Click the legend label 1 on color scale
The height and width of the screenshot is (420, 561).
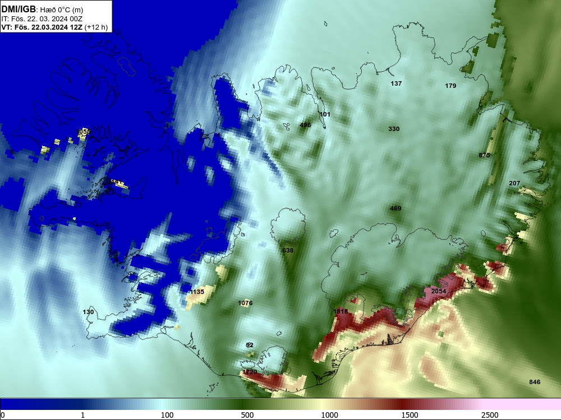click(x=82, y=415)
